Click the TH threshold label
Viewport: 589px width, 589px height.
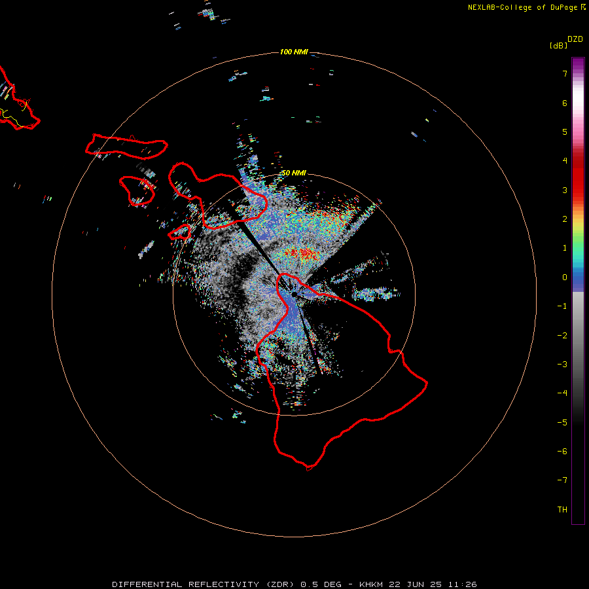click(x=562, y=510)
